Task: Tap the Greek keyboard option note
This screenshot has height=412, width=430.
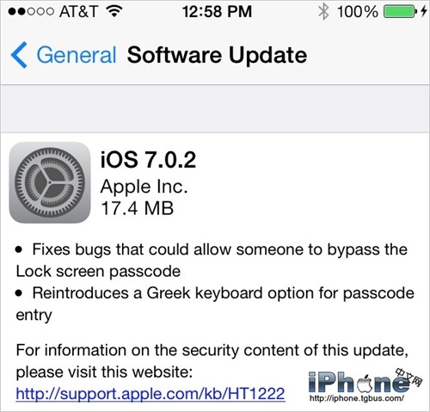Action: 215,304
